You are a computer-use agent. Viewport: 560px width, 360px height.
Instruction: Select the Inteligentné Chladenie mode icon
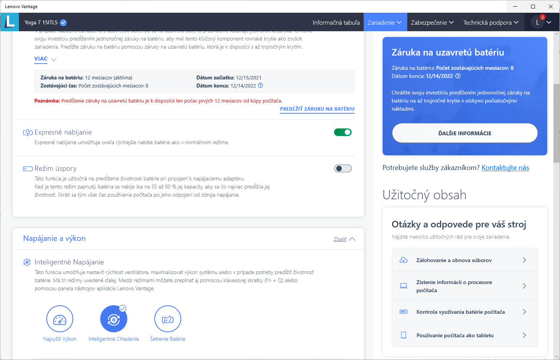point(113,319)
